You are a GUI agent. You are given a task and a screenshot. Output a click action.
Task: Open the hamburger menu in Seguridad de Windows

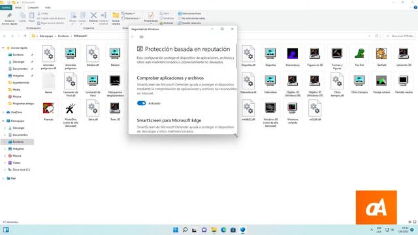(142, 37)
